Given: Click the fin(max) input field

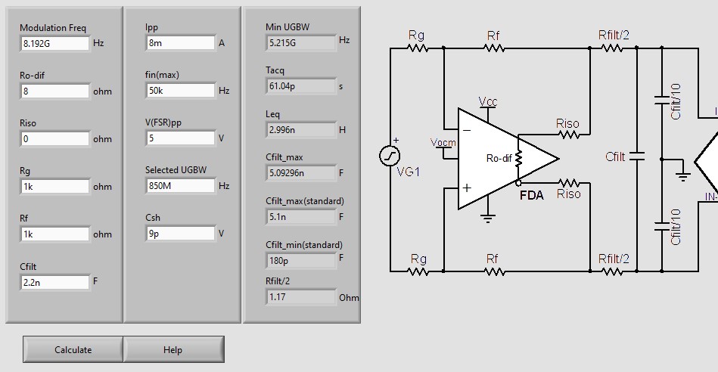Looking at the screenshot, I should (180, 91).
